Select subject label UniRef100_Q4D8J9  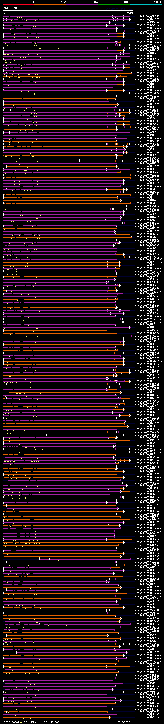pyautogui.click(x=147, y=121)
